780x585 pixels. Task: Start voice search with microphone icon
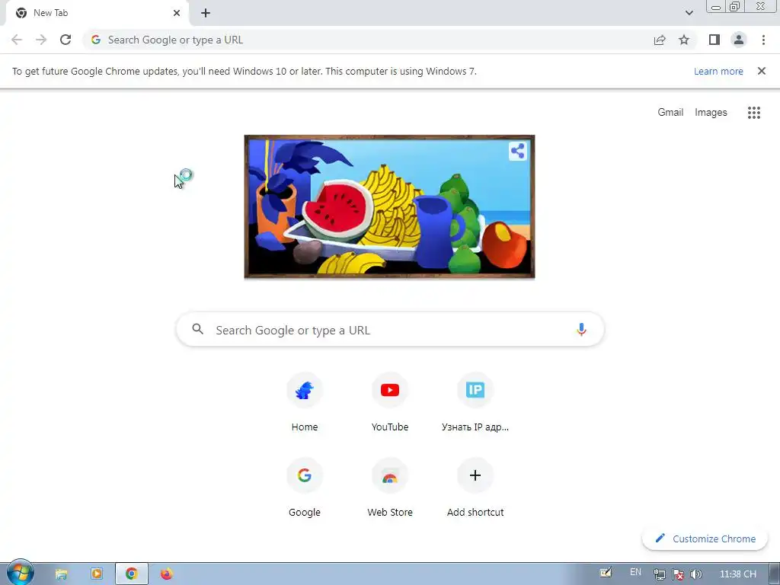[581, 329]
